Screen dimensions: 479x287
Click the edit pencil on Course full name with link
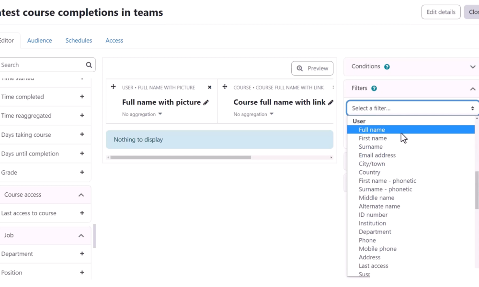(331, 102)
